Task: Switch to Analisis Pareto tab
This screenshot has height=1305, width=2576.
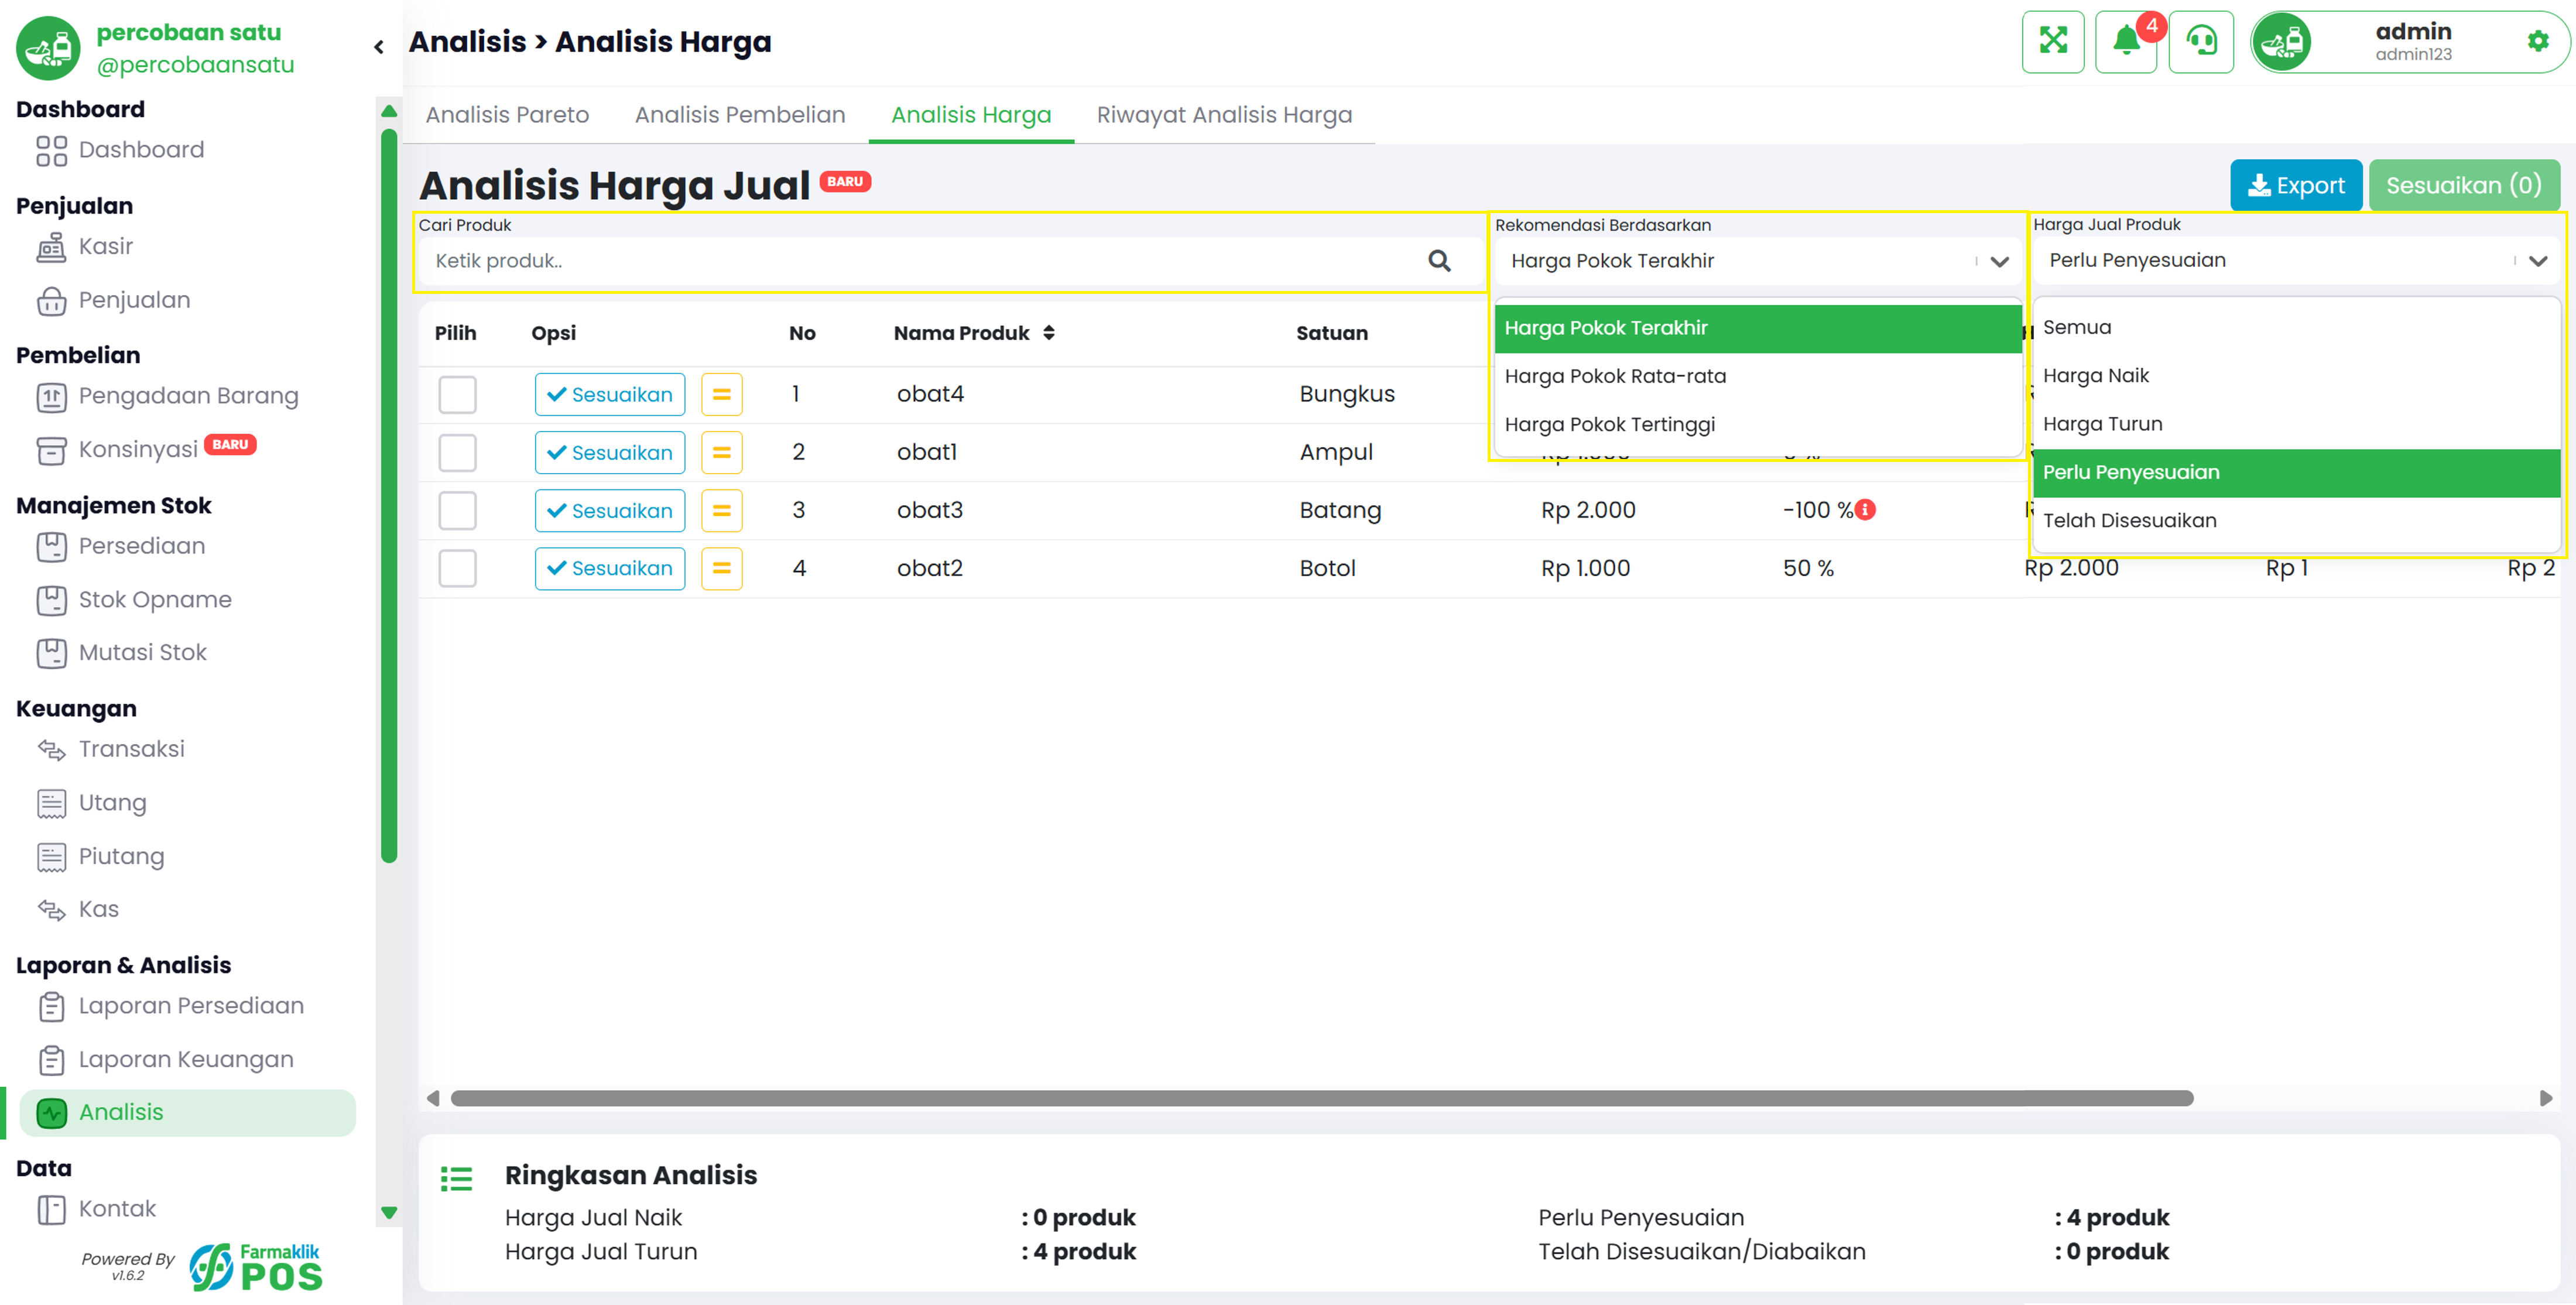Action: click(507, 115)
